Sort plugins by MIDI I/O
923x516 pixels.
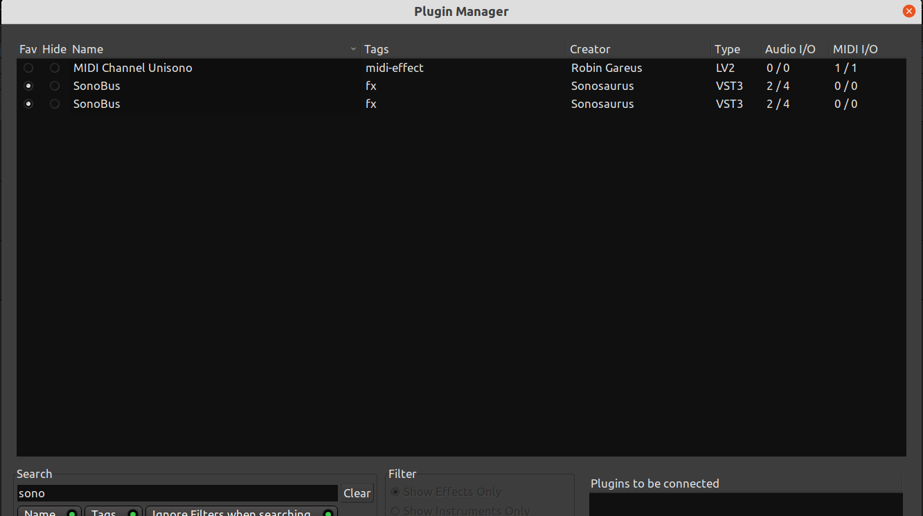[854, 49]
